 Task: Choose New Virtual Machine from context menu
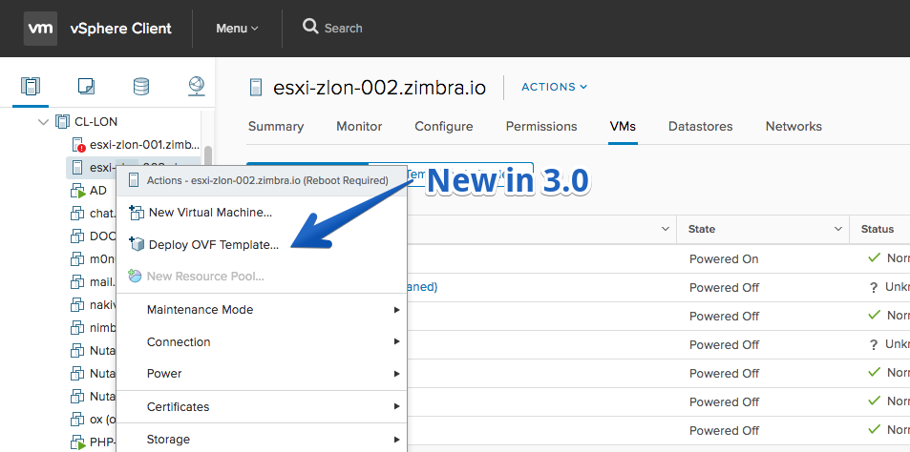262,212
